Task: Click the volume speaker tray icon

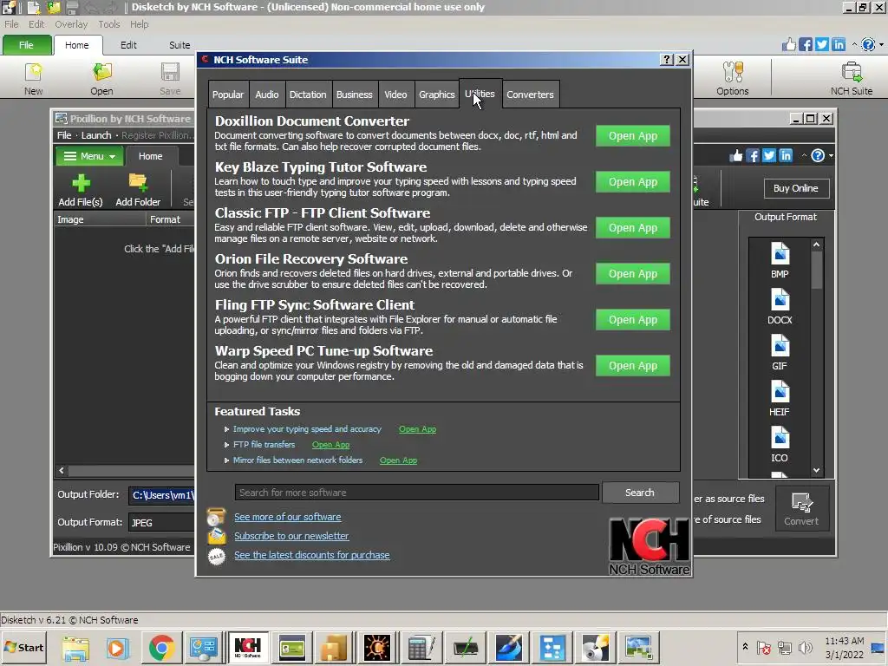Action: (804, 647)
